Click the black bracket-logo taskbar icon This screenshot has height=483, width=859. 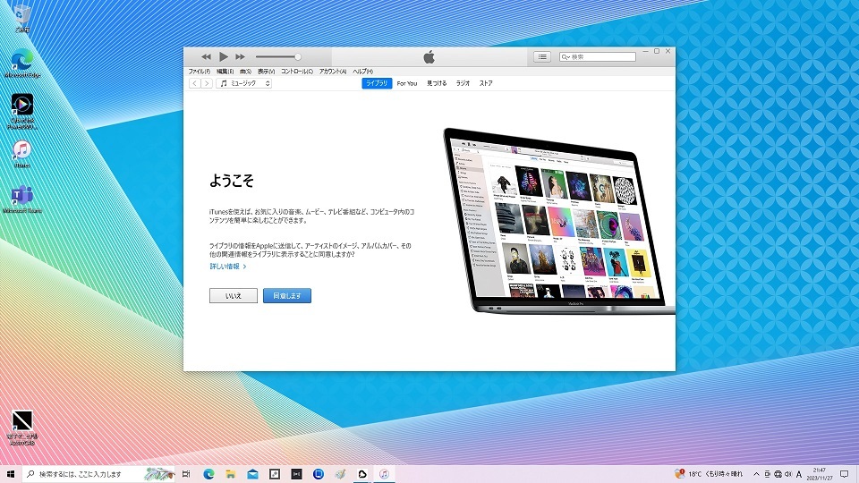pyautogui.click(x=296, y=474)
